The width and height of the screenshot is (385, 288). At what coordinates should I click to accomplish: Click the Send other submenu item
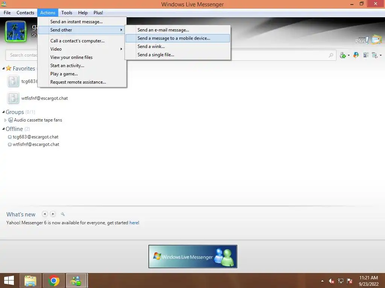click(x=82, y=30)
